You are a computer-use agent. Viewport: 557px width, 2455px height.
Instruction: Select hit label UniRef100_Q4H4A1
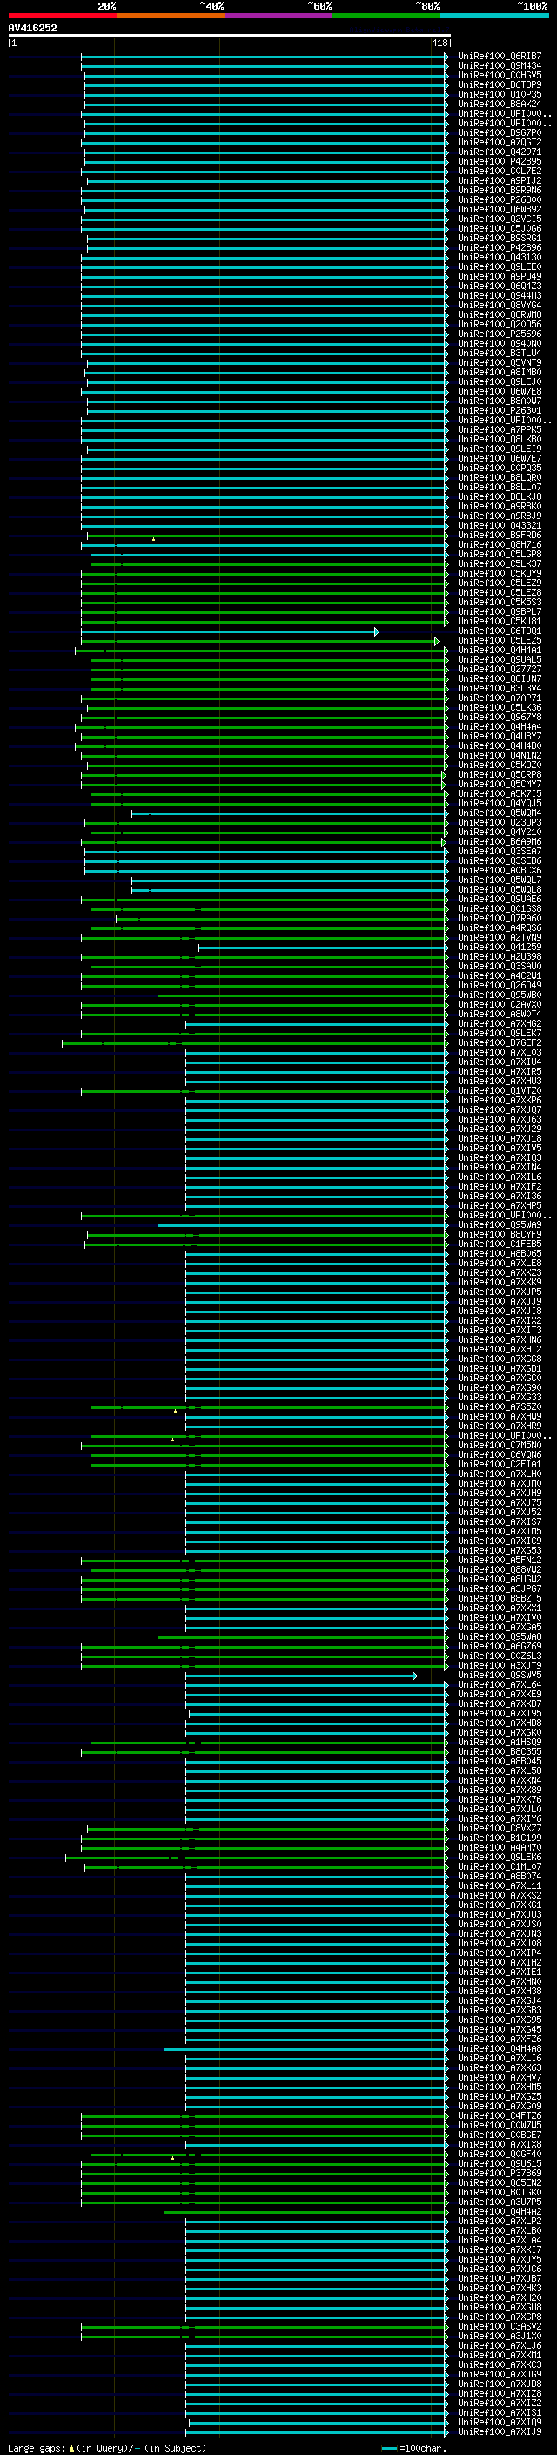pos(500,650)
